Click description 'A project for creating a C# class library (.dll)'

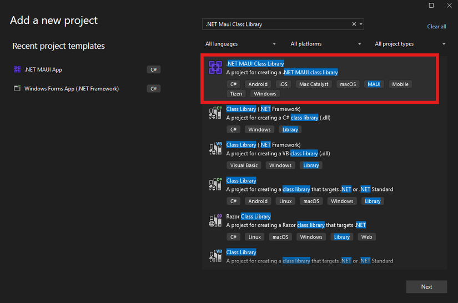[x=278, y=118]
